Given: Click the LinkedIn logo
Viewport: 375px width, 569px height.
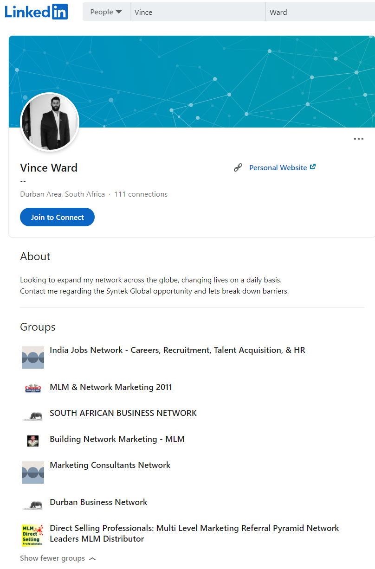Looking at the screenshot, I should pos(36,12).
